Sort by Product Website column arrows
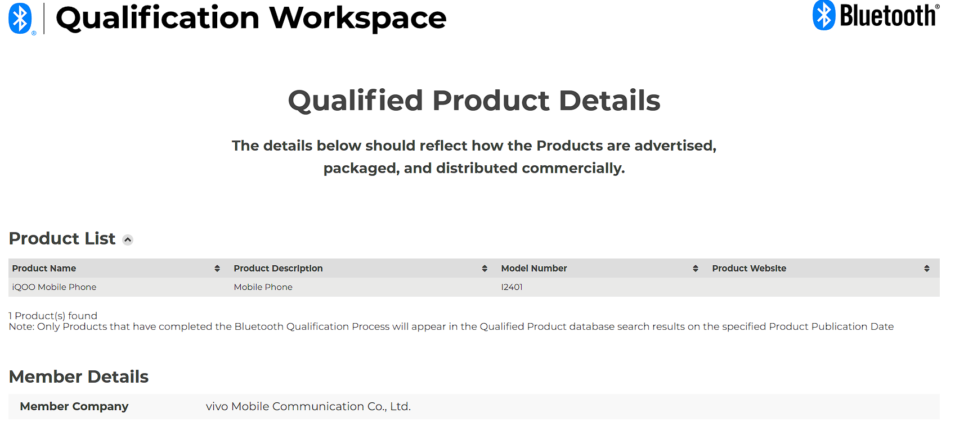This screenshot has width=964, height=431. [x=927, y=269]
